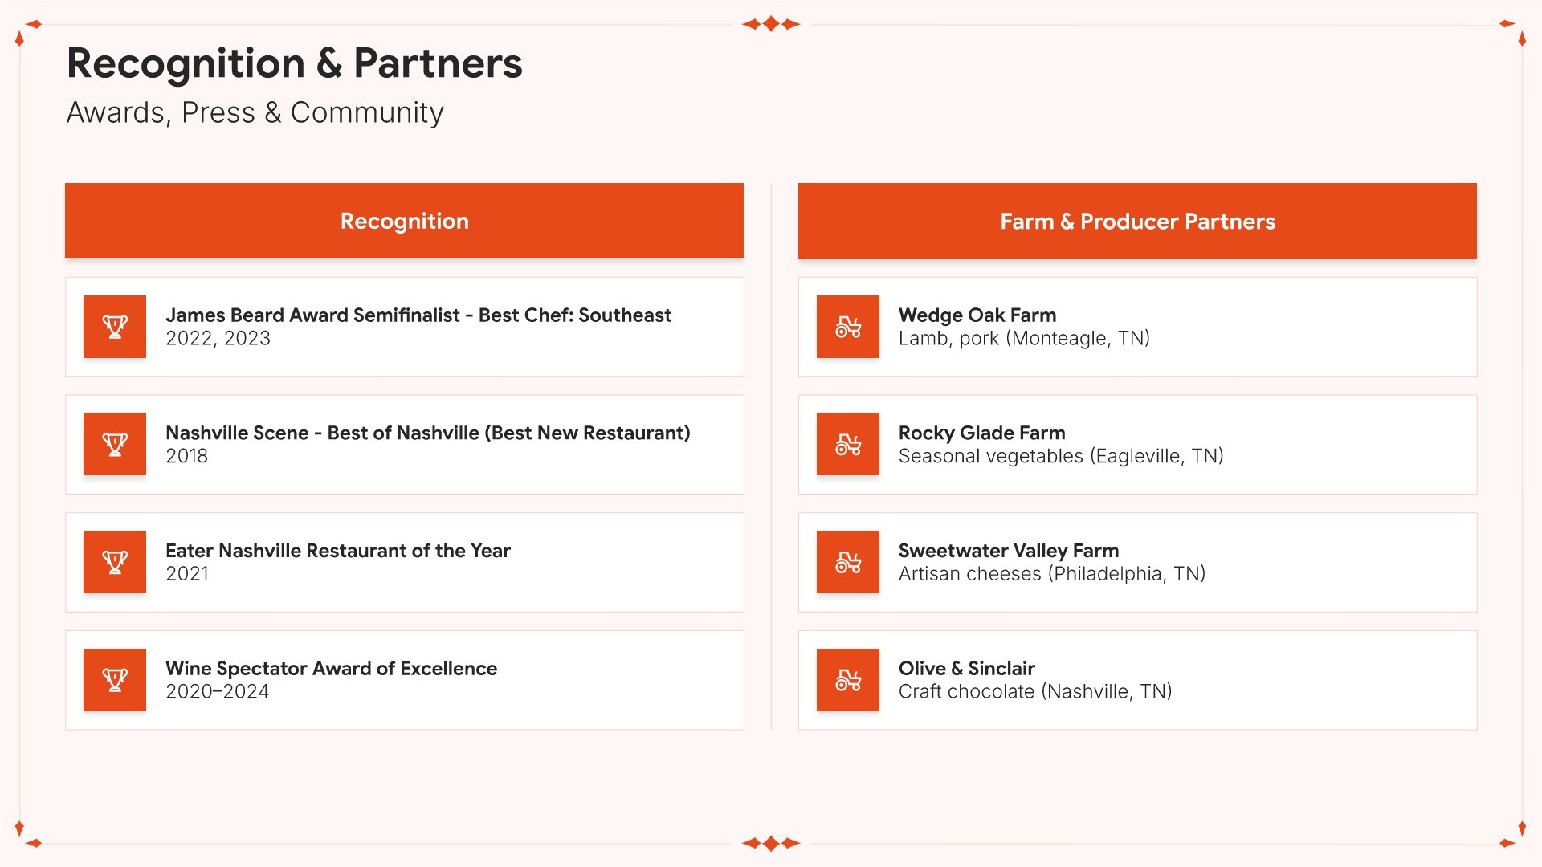The height and width of the screenshot is (867, 1542).
Task: Click trophy icon beside Wine Spectator Award
Action: tap(115, 680)
